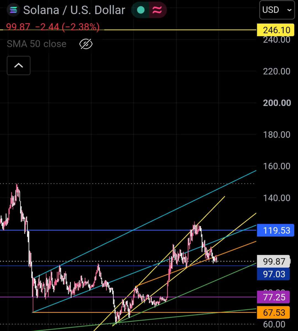
Task: Select the purple 77.25 price label
Action: [274, 297]
